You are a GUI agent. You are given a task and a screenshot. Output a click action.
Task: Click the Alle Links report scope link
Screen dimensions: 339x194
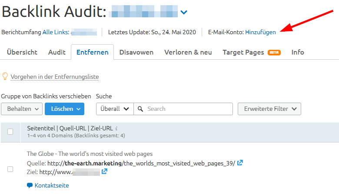coord(56,32)
